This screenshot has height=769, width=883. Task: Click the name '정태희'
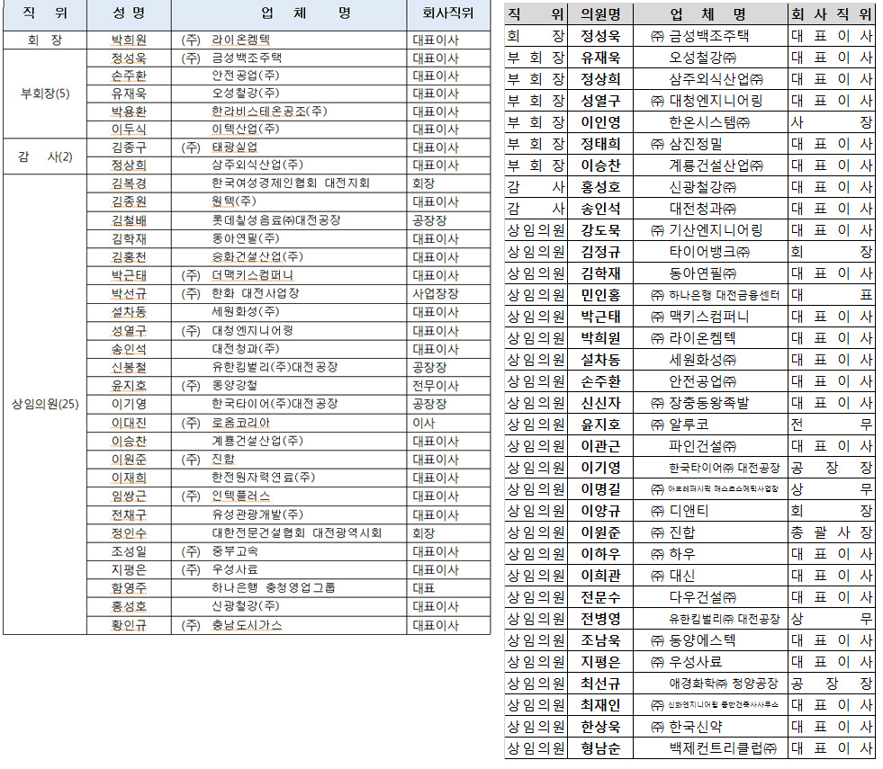[600, 144]
